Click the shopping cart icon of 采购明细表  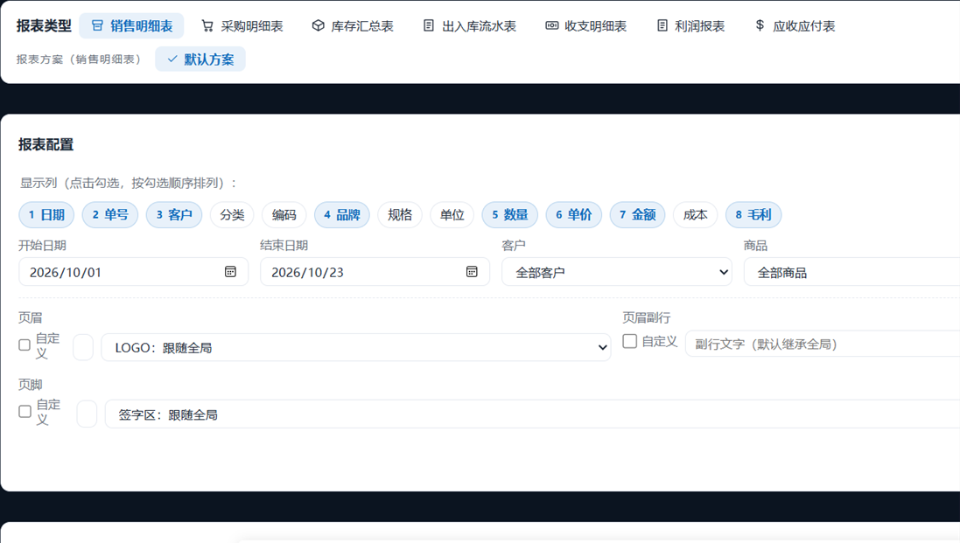tap(207, 25)
